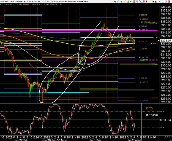Click the STO 34 stochastic value

(166, 120)
